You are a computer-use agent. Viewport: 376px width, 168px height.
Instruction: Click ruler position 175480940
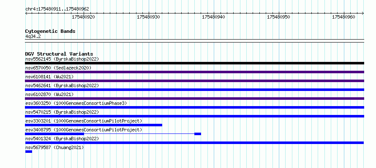(x=213, y=17)
